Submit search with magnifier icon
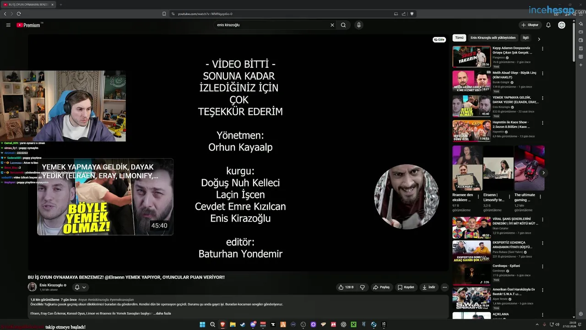The image size is (586, 330). pos(343,25)
